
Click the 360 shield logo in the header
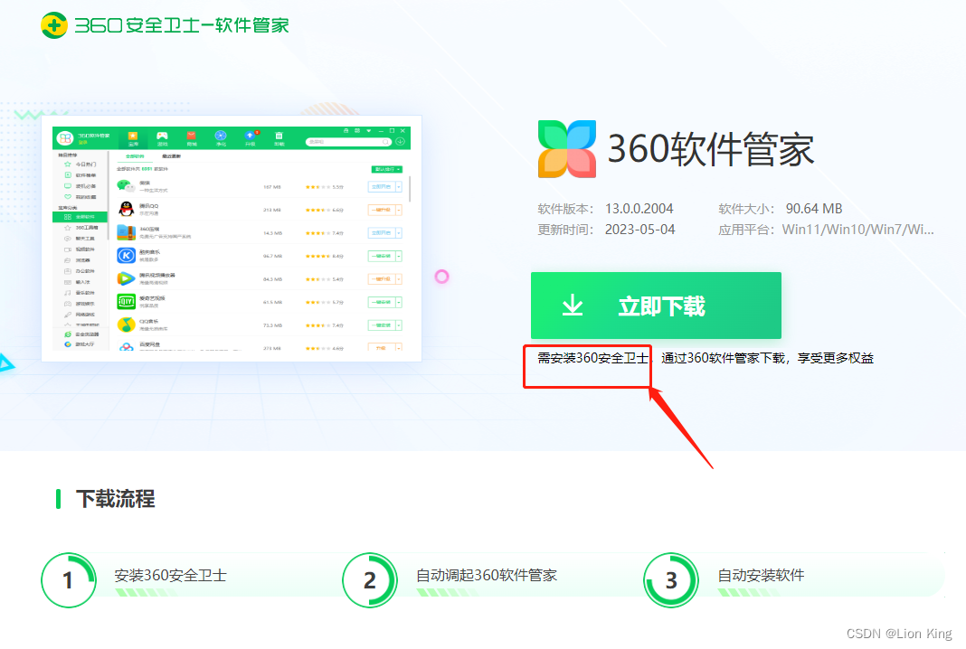[x=54, y=25]
